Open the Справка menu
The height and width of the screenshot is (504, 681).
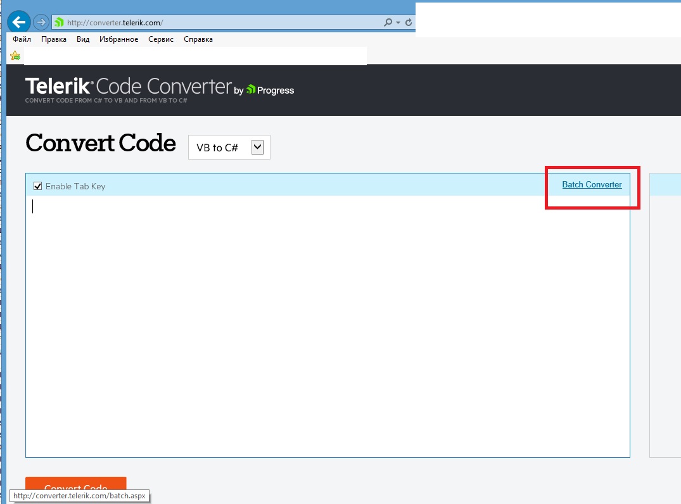[x=198, y=39]
